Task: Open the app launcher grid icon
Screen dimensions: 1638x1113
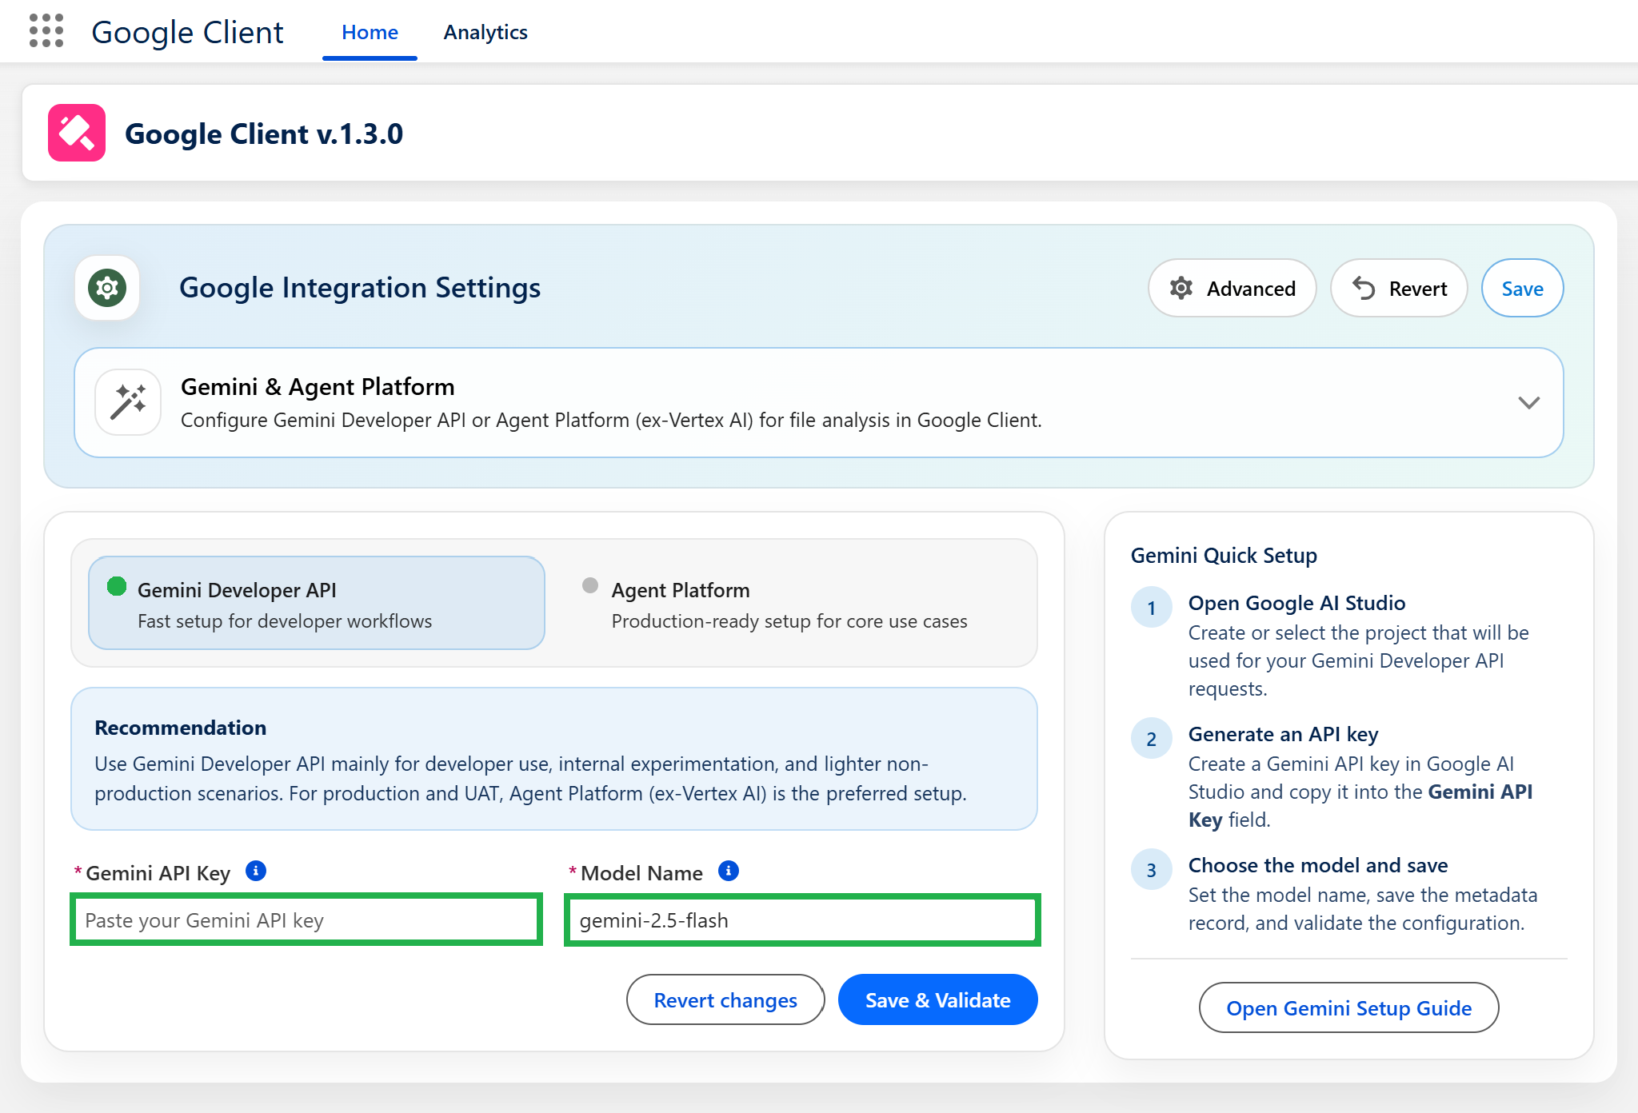Action: click(x=46, y=30)
